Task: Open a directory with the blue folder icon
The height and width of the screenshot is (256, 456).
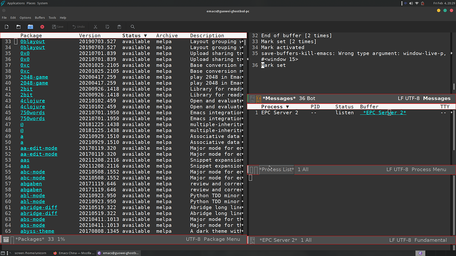Action: coord(30,27)
